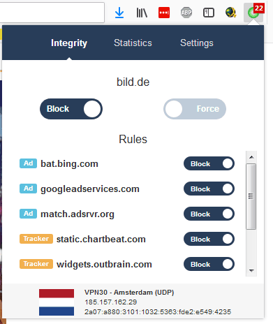The width and height of the screenshot is (273, 324).
Task: Toggle Block for static.chartbeat.com
Action: pyautogui.click(x=209, y=239)
